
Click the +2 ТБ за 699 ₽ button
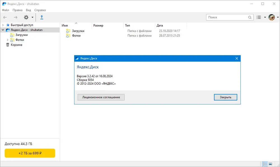(x=30, y=153)
